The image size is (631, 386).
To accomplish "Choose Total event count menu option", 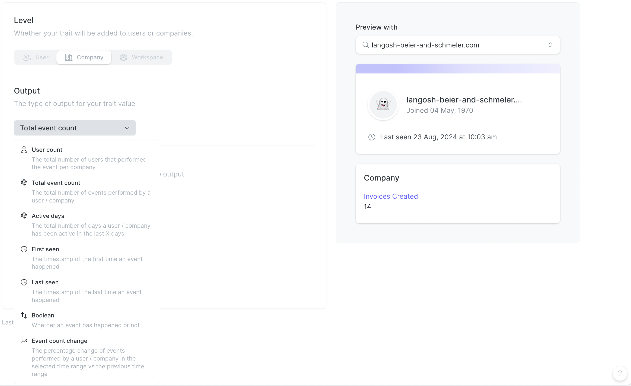I will [x=56, y=183].
